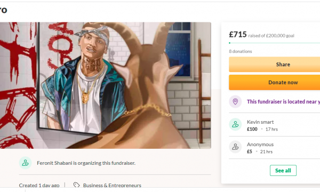Open the fundraiser cover illustration
The image size is (320, 192).
click(106, 85)
